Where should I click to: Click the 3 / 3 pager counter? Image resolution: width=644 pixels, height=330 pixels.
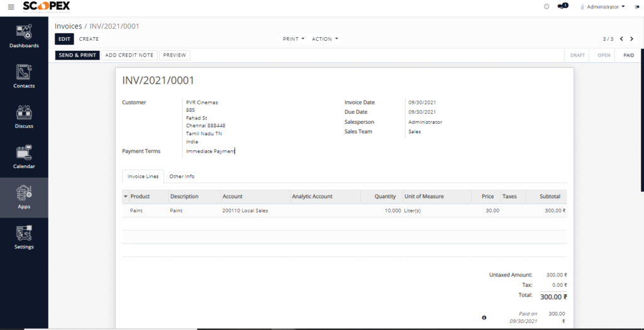tap(608, 39)
